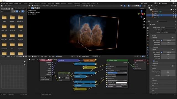
Task: Open the Object properties tab icon
Action: (148, 45)
